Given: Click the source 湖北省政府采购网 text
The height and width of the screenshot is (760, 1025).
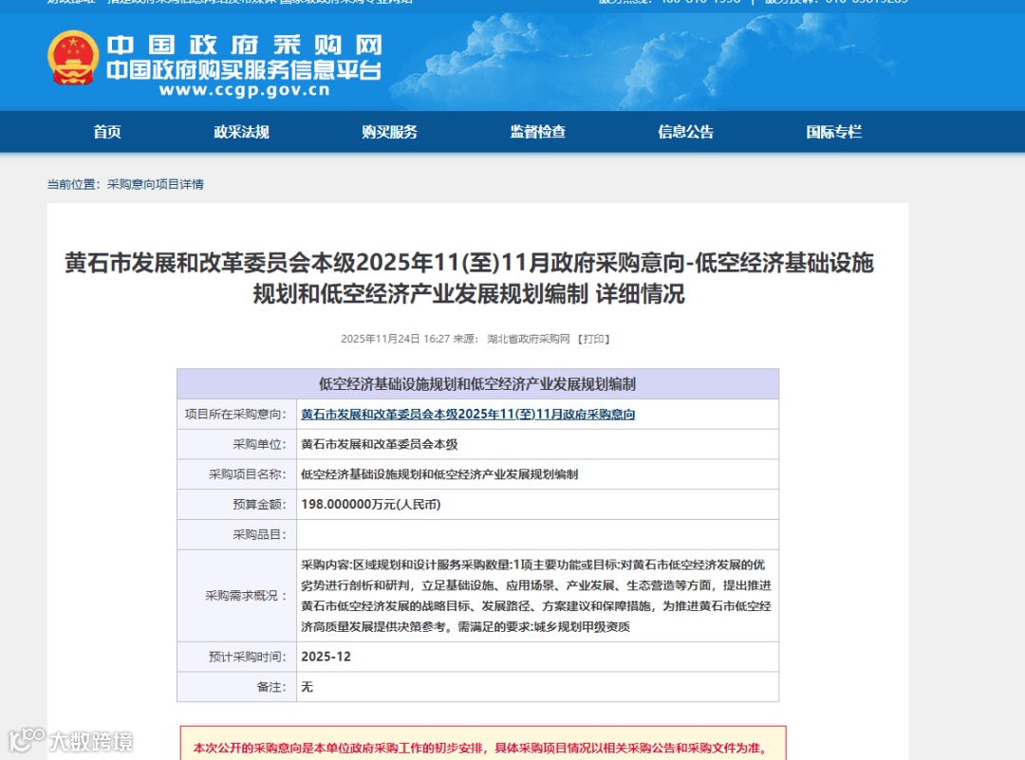Looking at the screenshot, I should click(x=529, y=339).
